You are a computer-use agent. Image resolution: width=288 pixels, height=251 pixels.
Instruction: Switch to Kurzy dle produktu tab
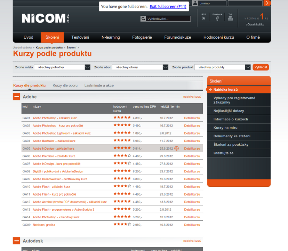coord(29,85)
